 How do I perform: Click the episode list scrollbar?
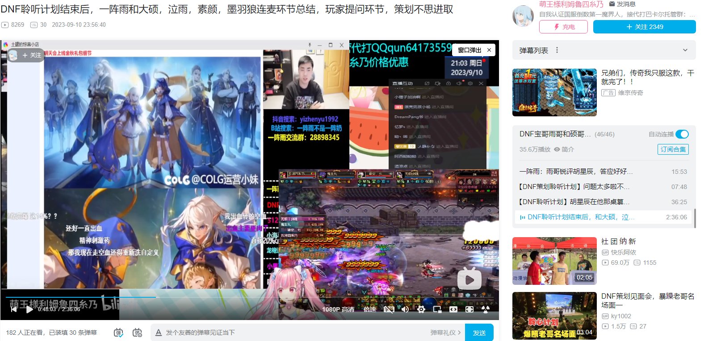[695, 218]
